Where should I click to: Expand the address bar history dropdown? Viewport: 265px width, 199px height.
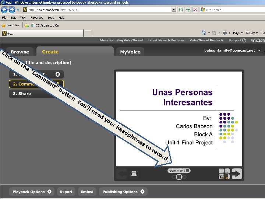coord(174,10)
